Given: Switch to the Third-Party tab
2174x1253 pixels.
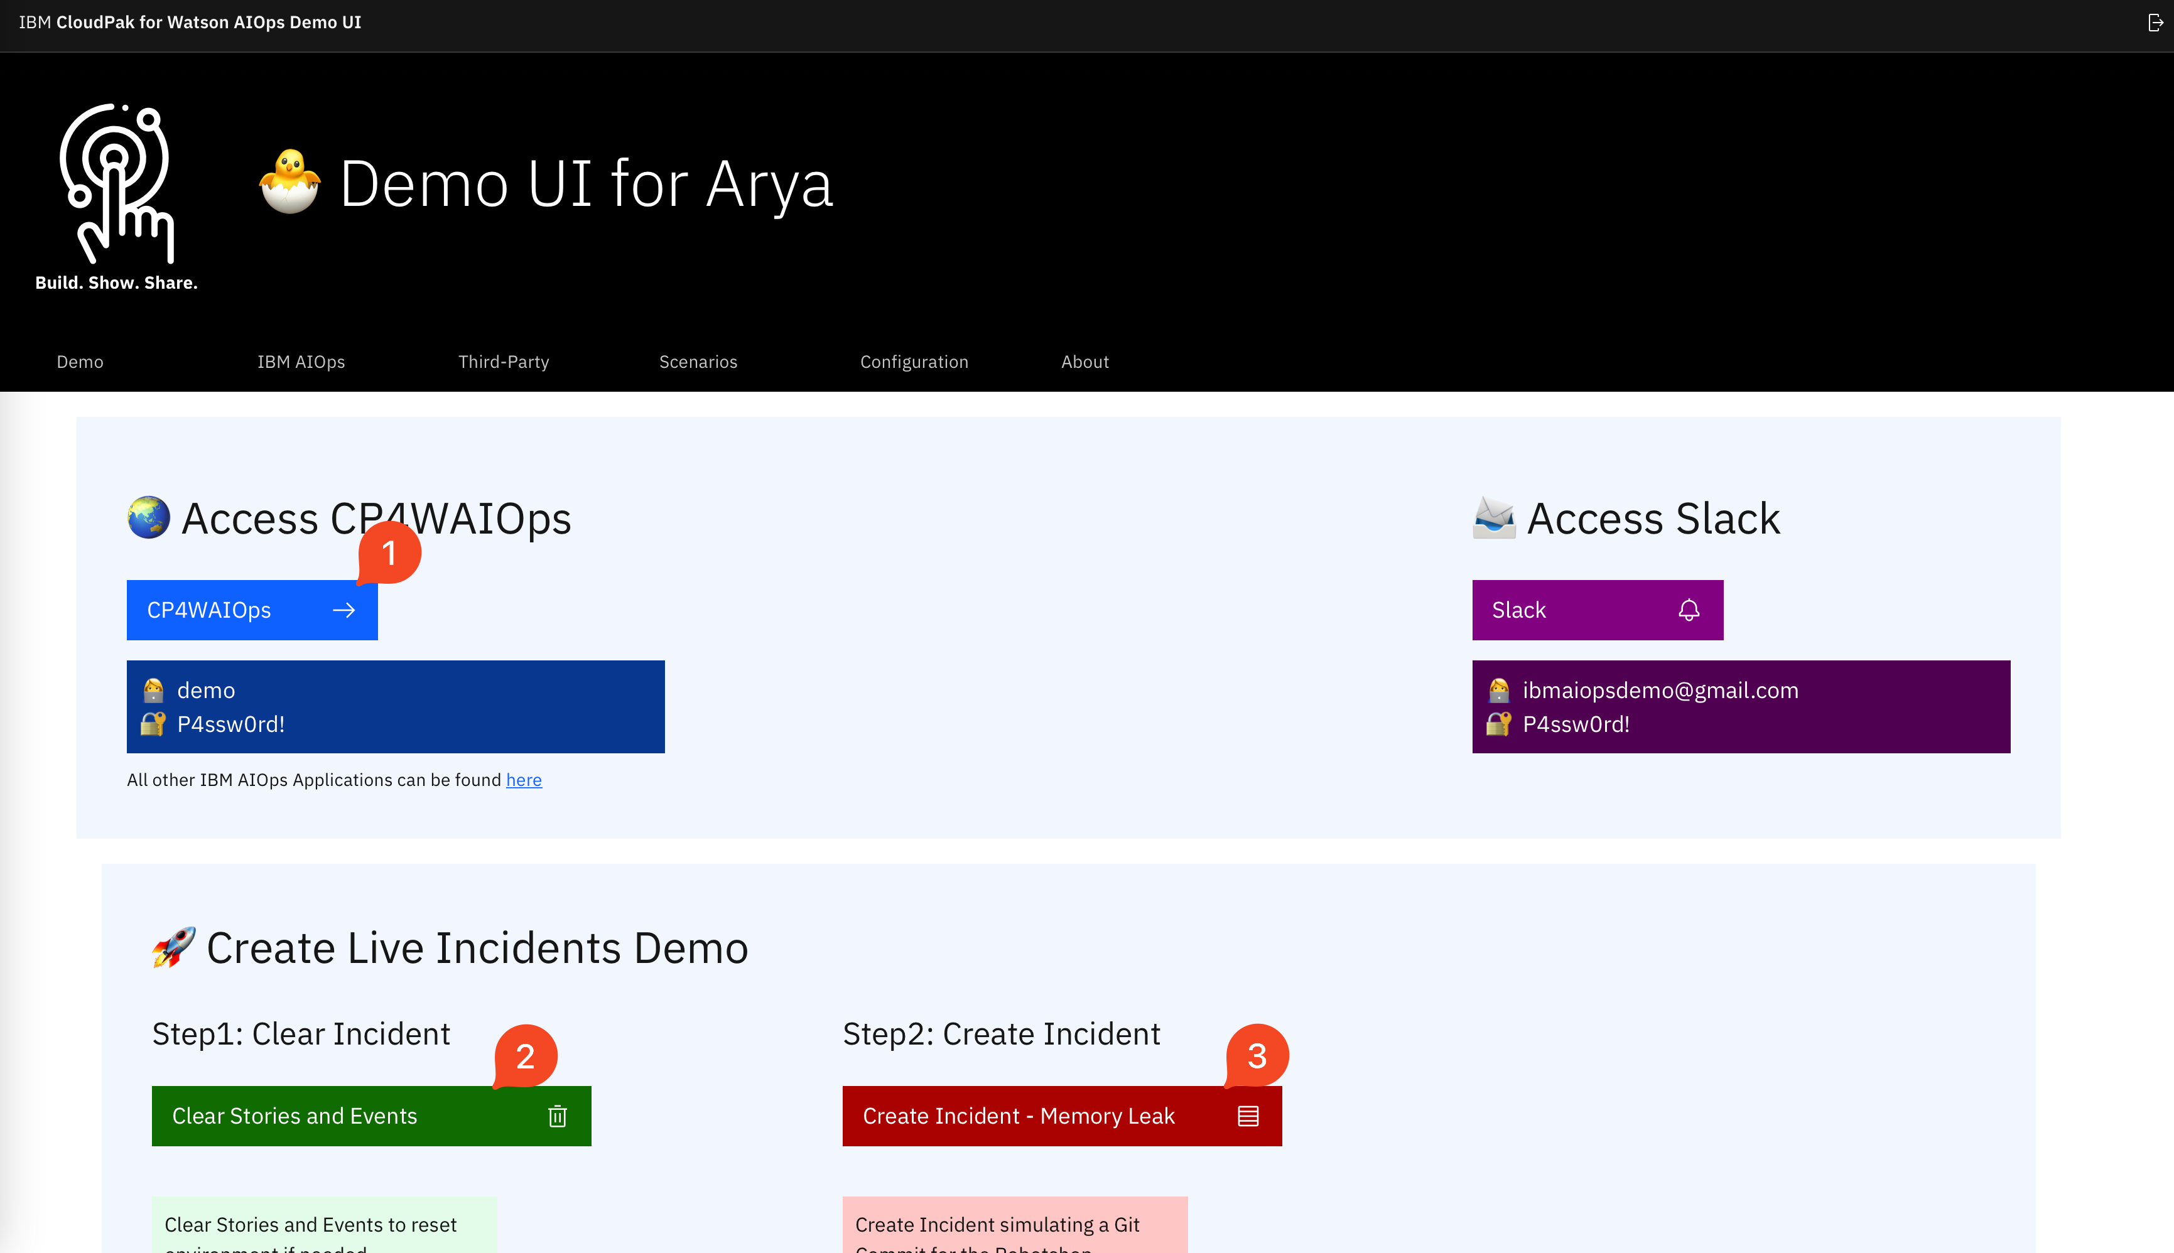Looking at the screenshot, I should point(504,362).
